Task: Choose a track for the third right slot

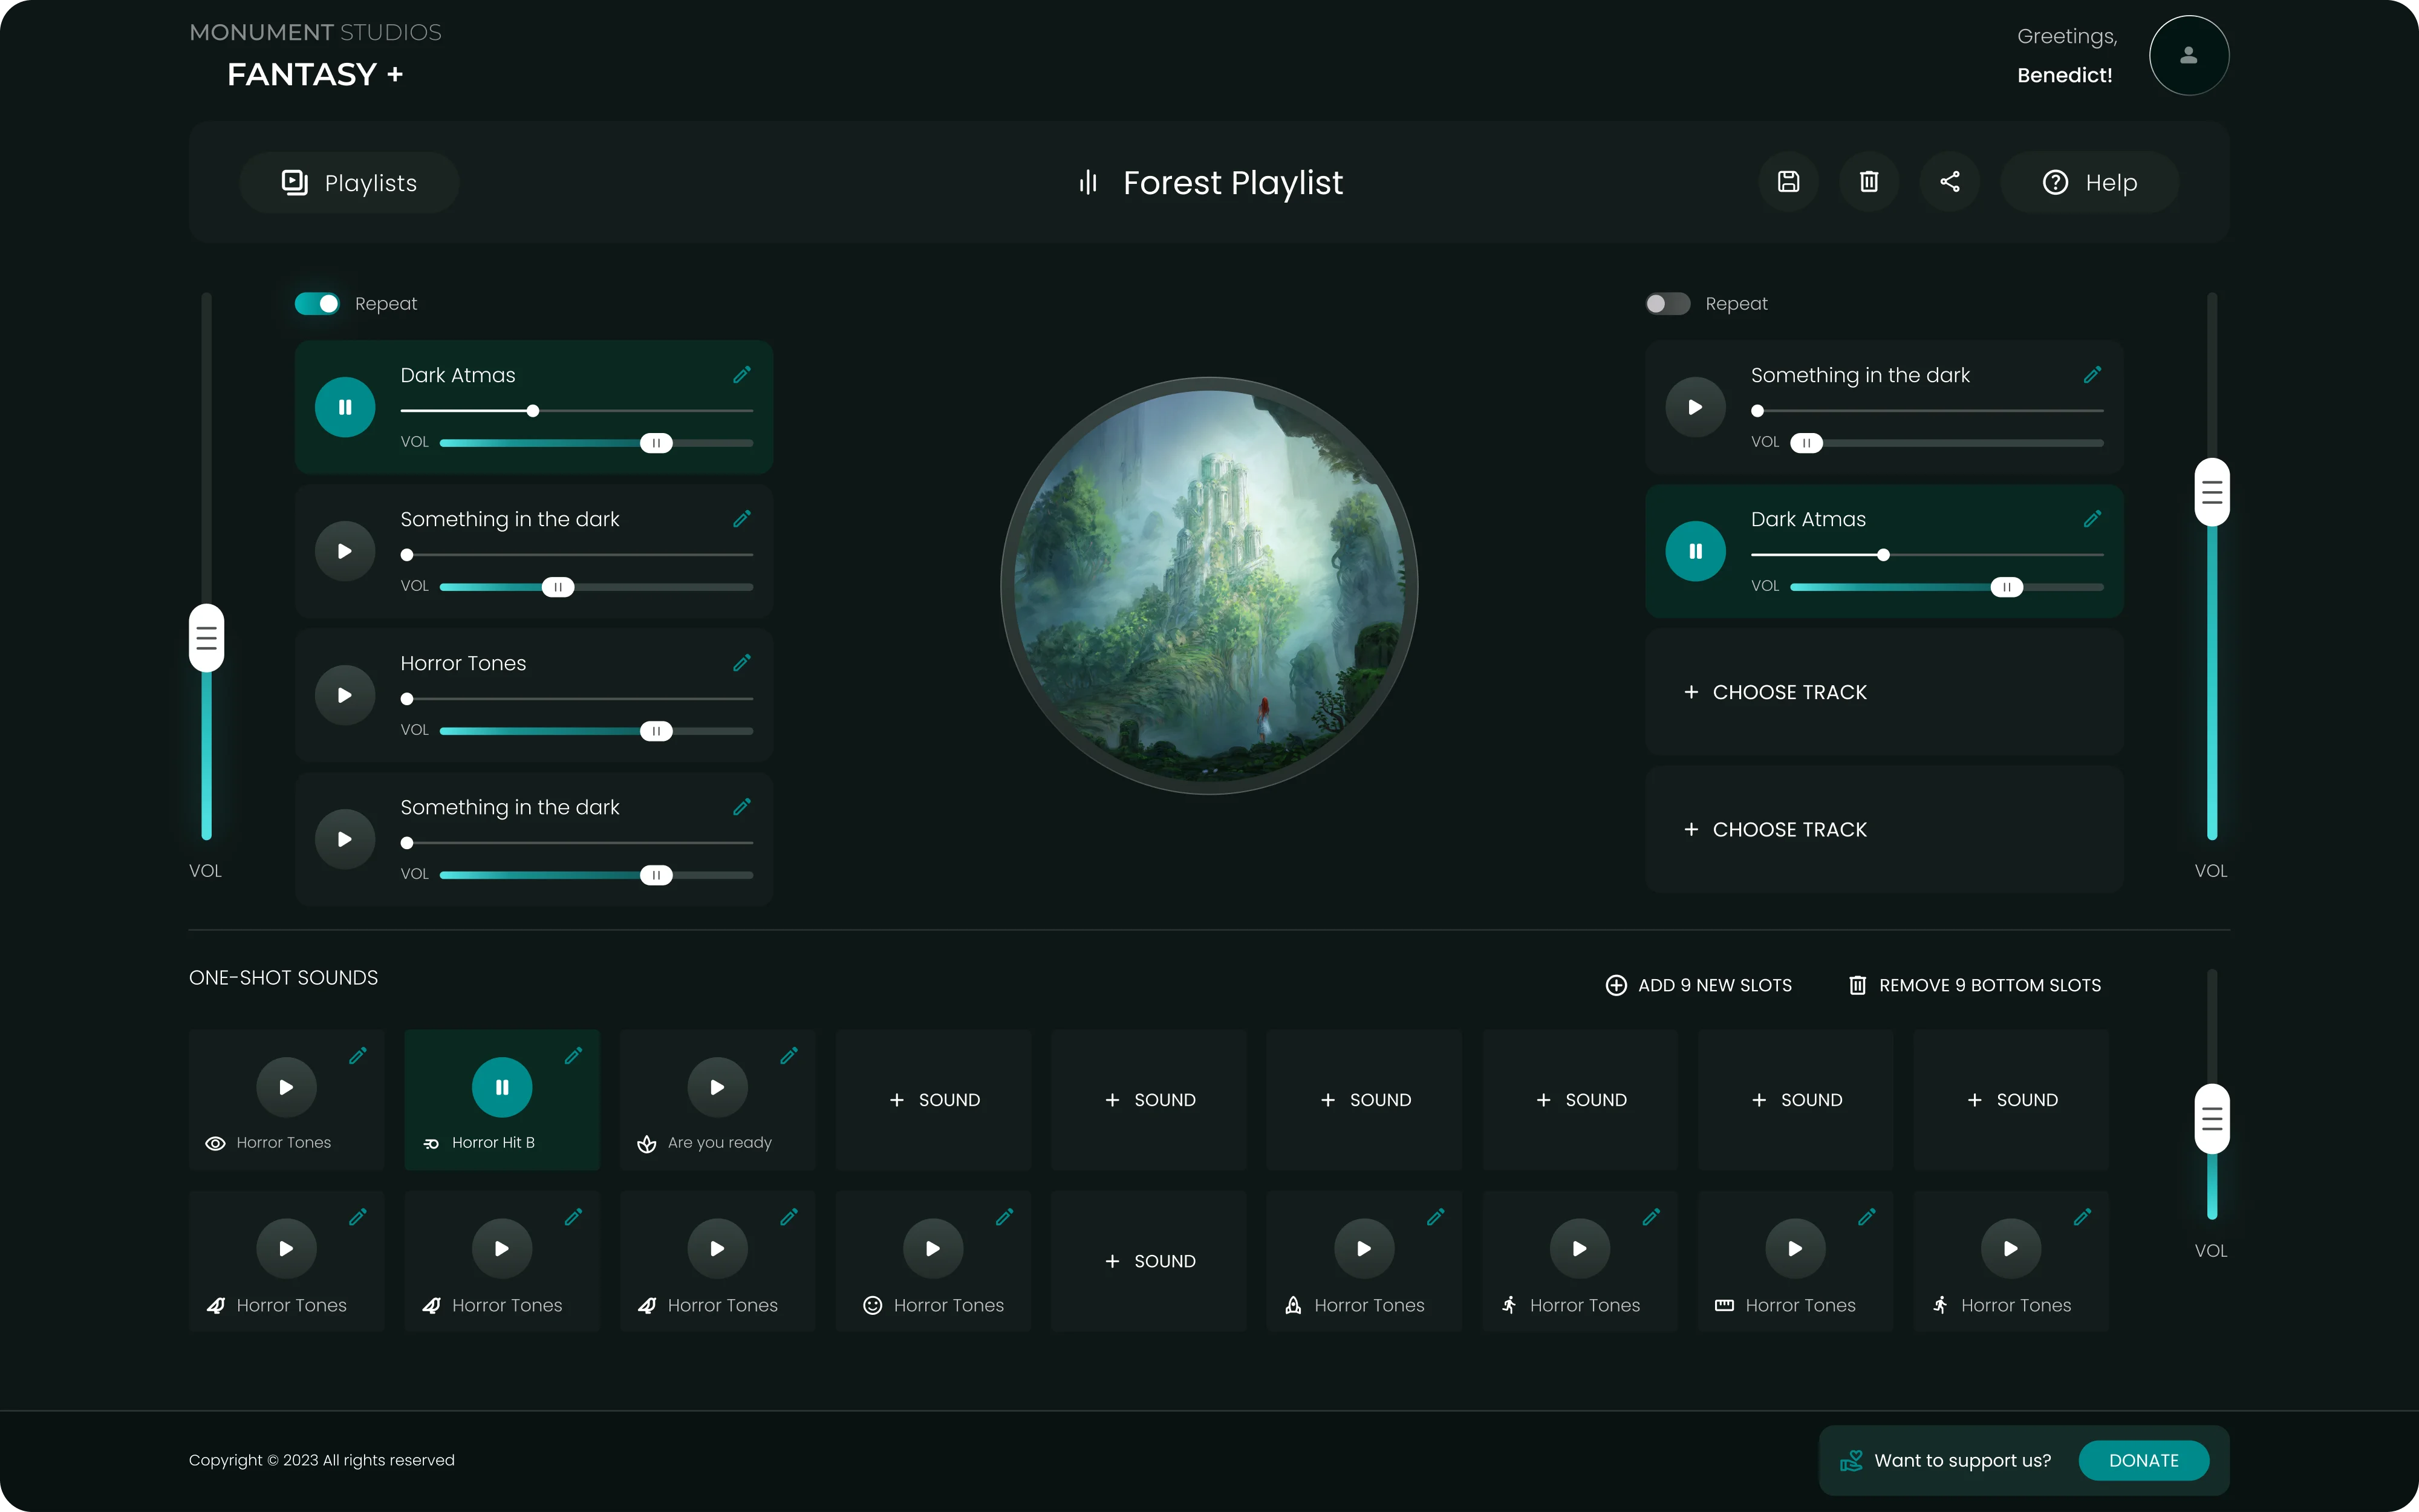Action: [x=1884, y=692]
